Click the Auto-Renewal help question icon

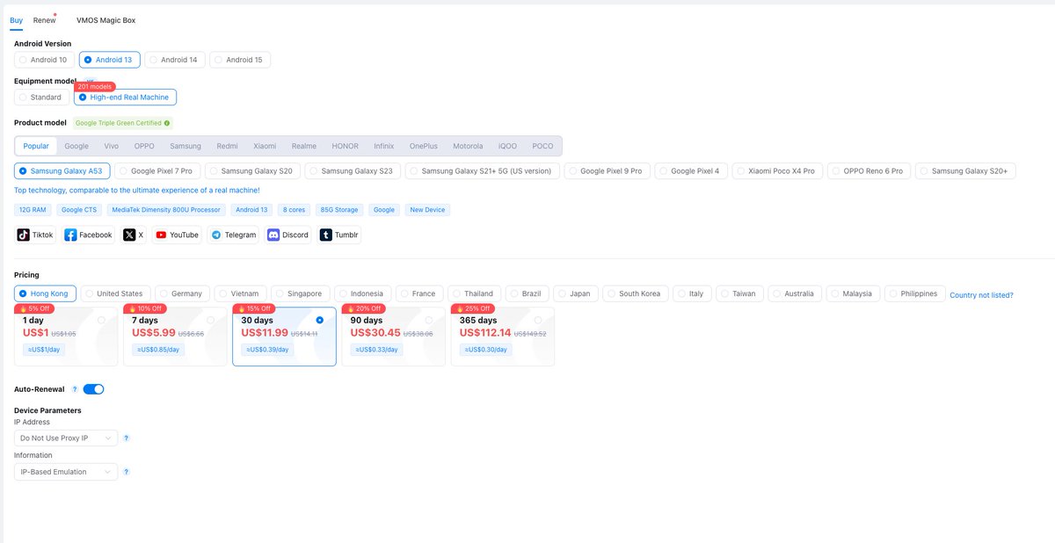pyautogui.click(x=75, y=389)
